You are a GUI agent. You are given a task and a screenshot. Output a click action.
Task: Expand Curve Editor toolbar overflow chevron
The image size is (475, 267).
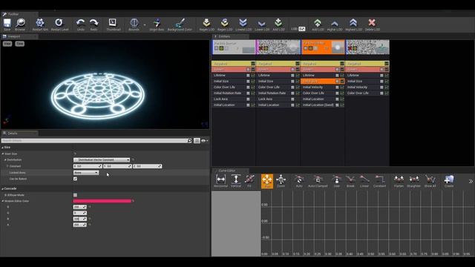(x=471, y=181)
